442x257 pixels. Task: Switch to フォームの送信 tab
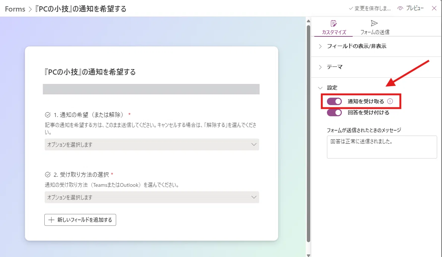pos(375,28)
